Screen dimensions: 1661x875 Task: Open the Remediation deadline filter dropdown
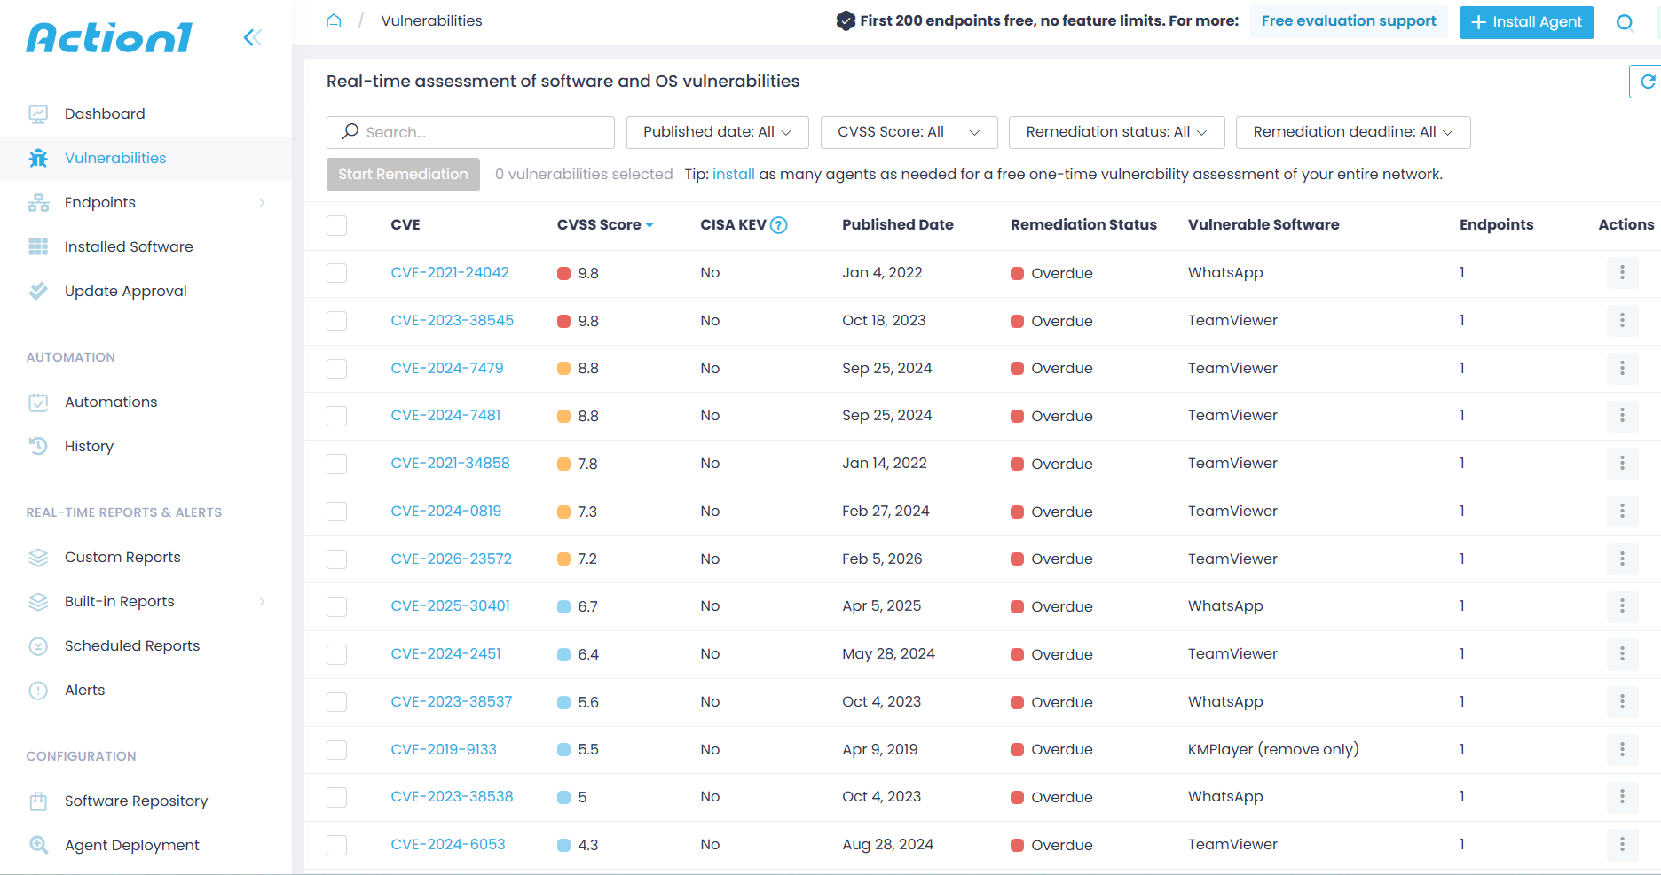1352,132
